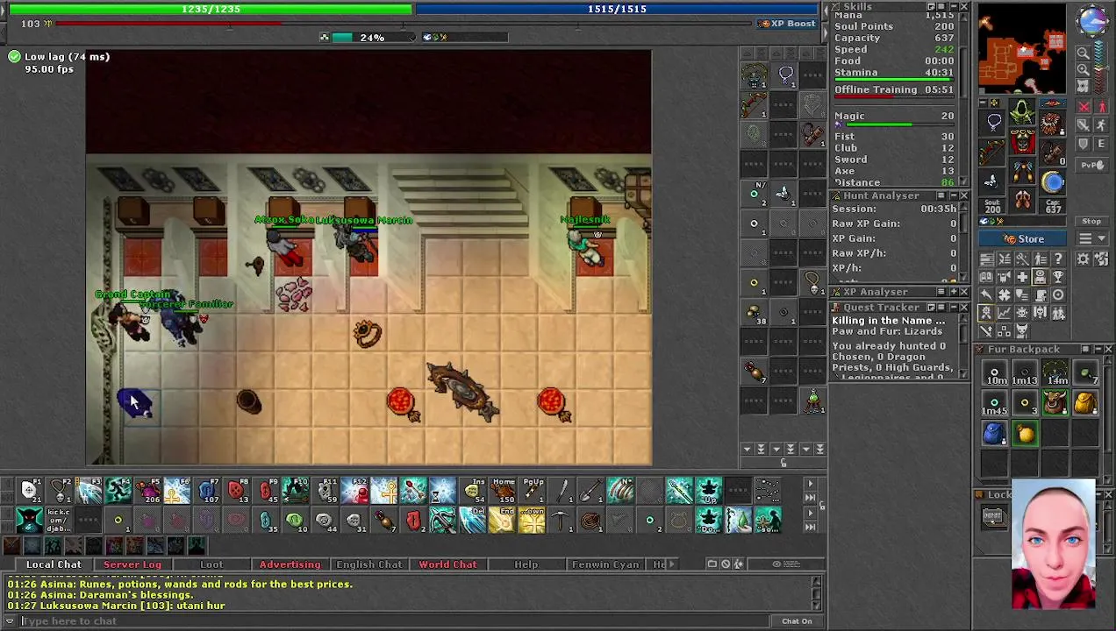The height and width of the screenshot is (631, 1116).
Task: Collapse the Fur Backpack container
Action: (1098, 350)
